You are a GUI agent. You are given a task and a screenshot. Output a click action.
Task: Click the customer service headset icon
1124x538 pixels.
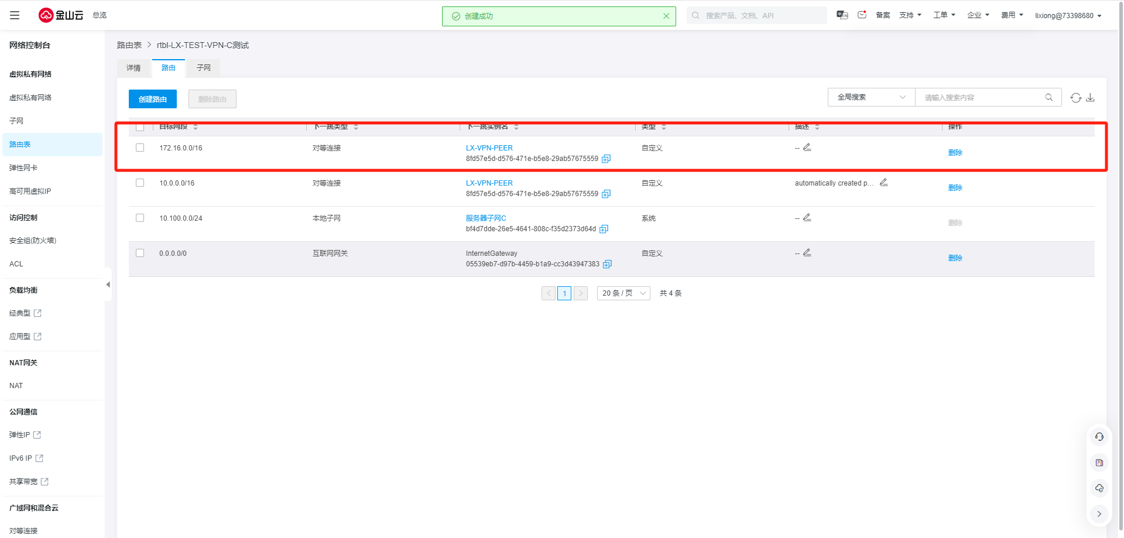coord(1099,437)
